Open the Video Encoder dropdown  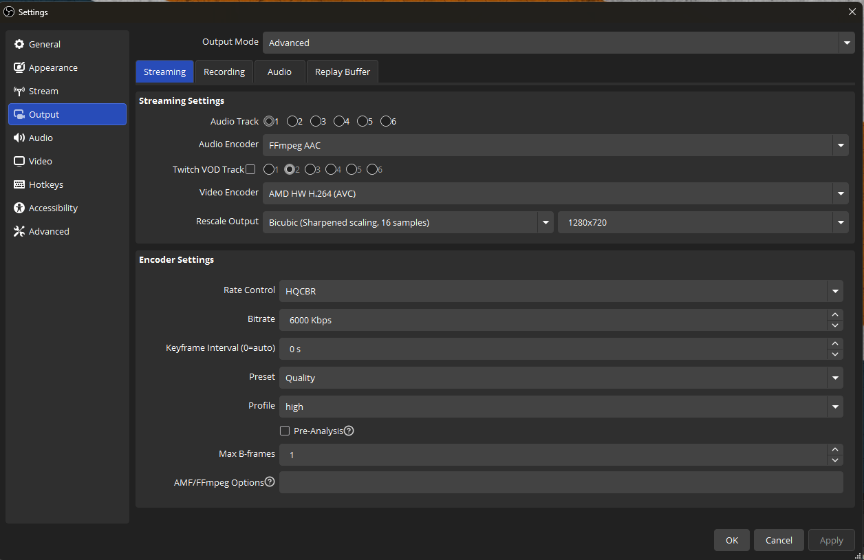coord(840,193)
